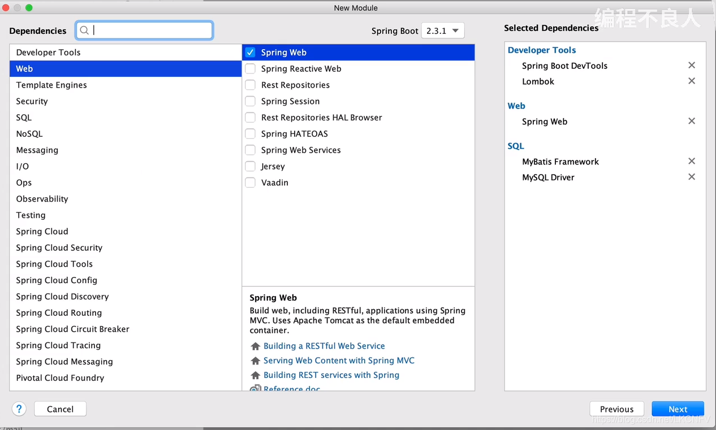The image size is (716, 430).
Task: Remove MySQL Driver from selected dependencies
Action: tap(691, 177)
